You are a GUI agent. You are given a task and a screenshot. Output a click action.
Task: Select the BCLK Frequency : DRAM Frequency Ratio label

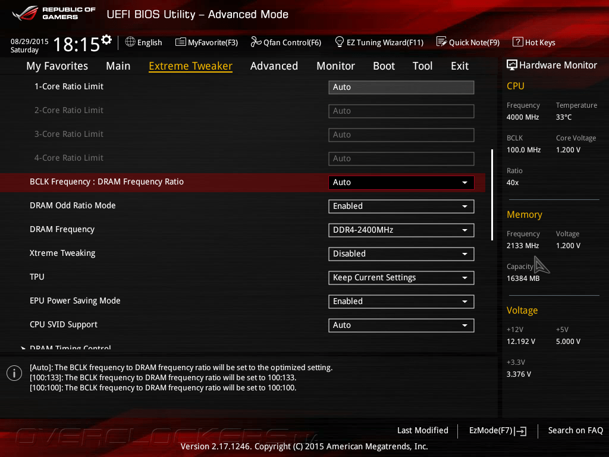[107, 182]
